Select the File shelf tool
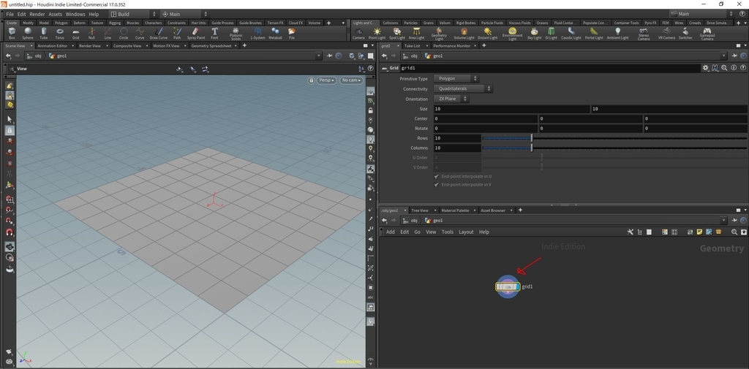749x369 pixels. (x=291, y=33)
